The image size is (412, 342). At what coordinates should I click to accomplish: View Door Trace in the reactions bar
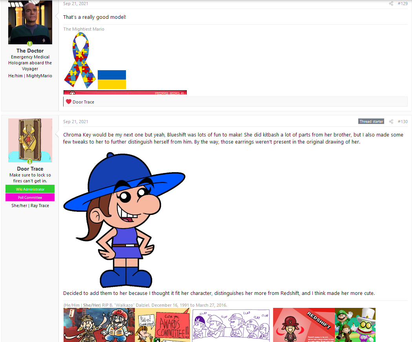[x=83, y=102]
